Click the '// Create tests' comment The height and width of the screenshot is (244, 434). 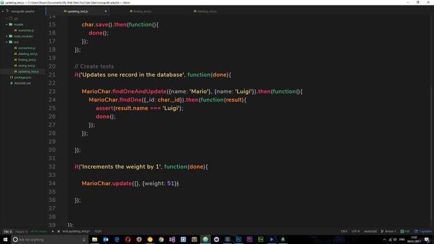coord(94,66)
